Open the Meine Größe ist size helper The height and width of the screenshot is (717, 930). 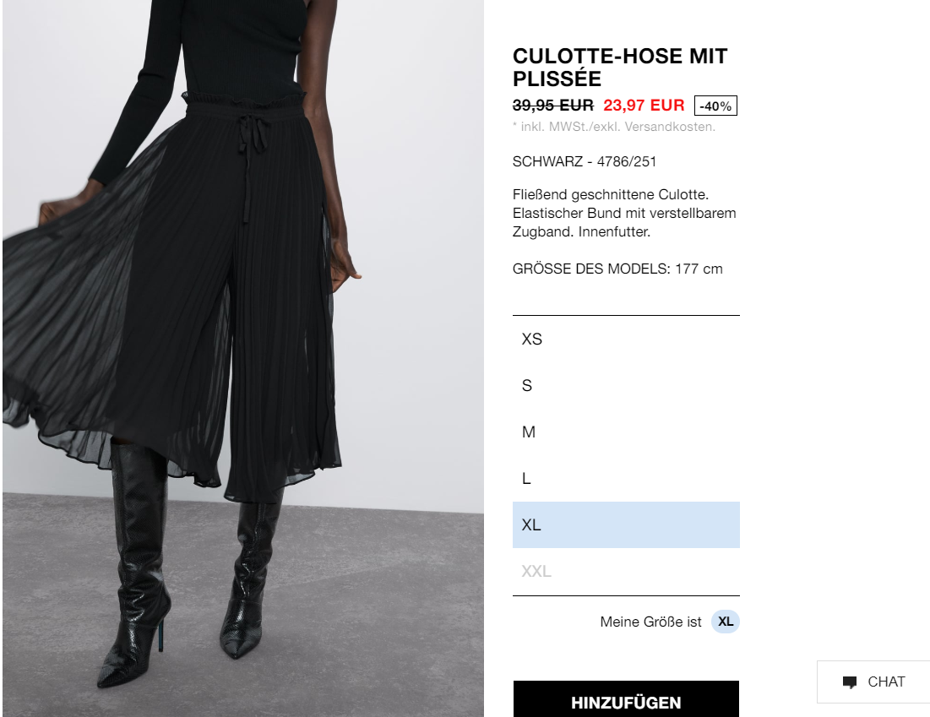click(x=650, y=622)
